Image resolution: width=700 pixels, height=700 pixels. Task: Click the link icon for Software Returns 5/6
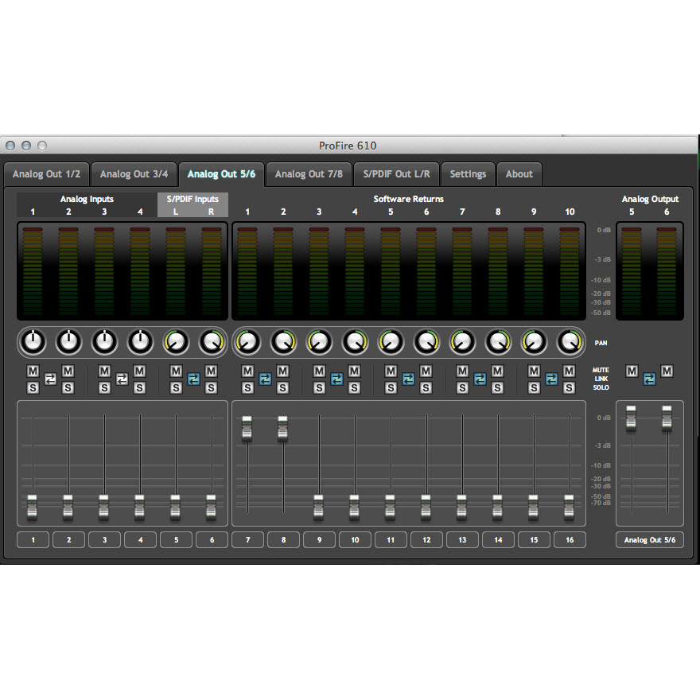tap(409, 379)
